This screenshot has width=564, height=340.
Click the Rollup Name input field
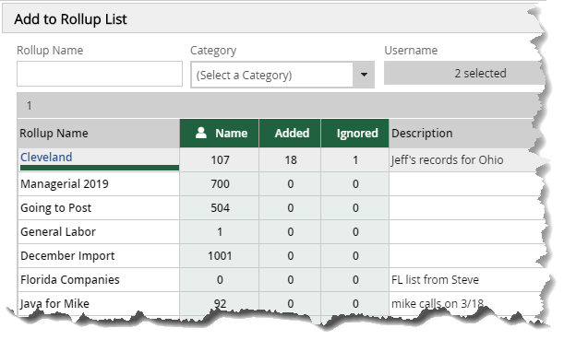coord(100,74)
